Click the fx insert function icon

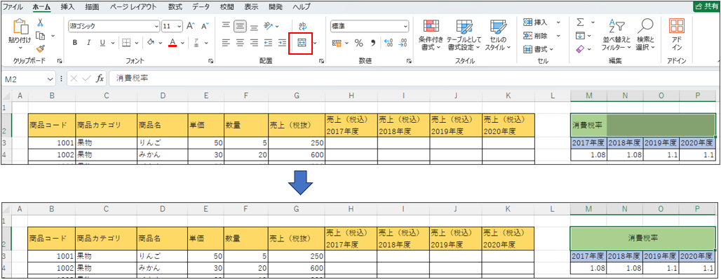click(100, 79)
